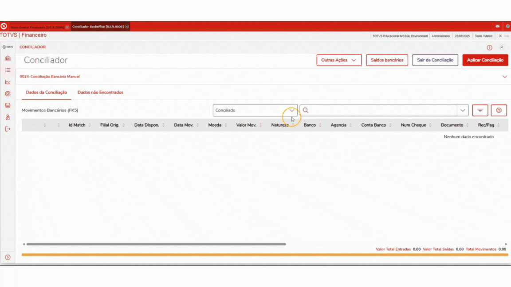Image resolution: width=511 pixels, height=287 pixels.
Task: Open the mail envelope icon
Action: tap(497, 27)
